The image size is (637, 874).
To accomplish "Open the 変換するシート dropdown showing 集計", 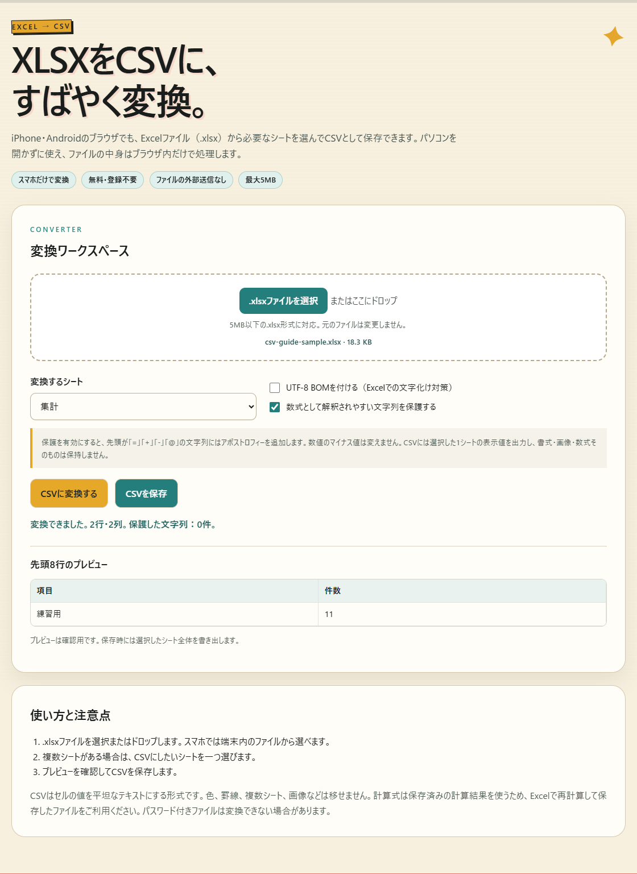I will (143, 407).
